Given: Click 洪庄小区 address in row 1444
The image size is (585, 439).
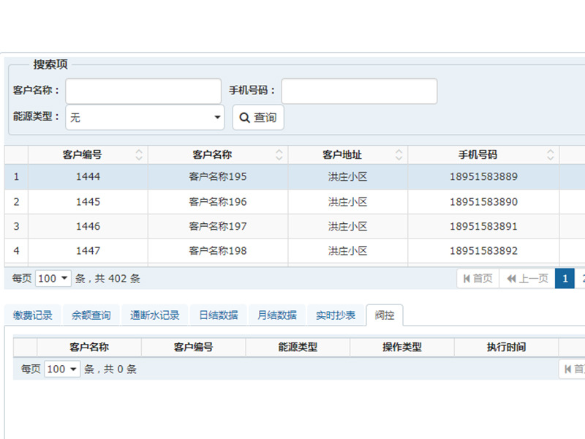Looking at the screenshot, I should point(348,176).
